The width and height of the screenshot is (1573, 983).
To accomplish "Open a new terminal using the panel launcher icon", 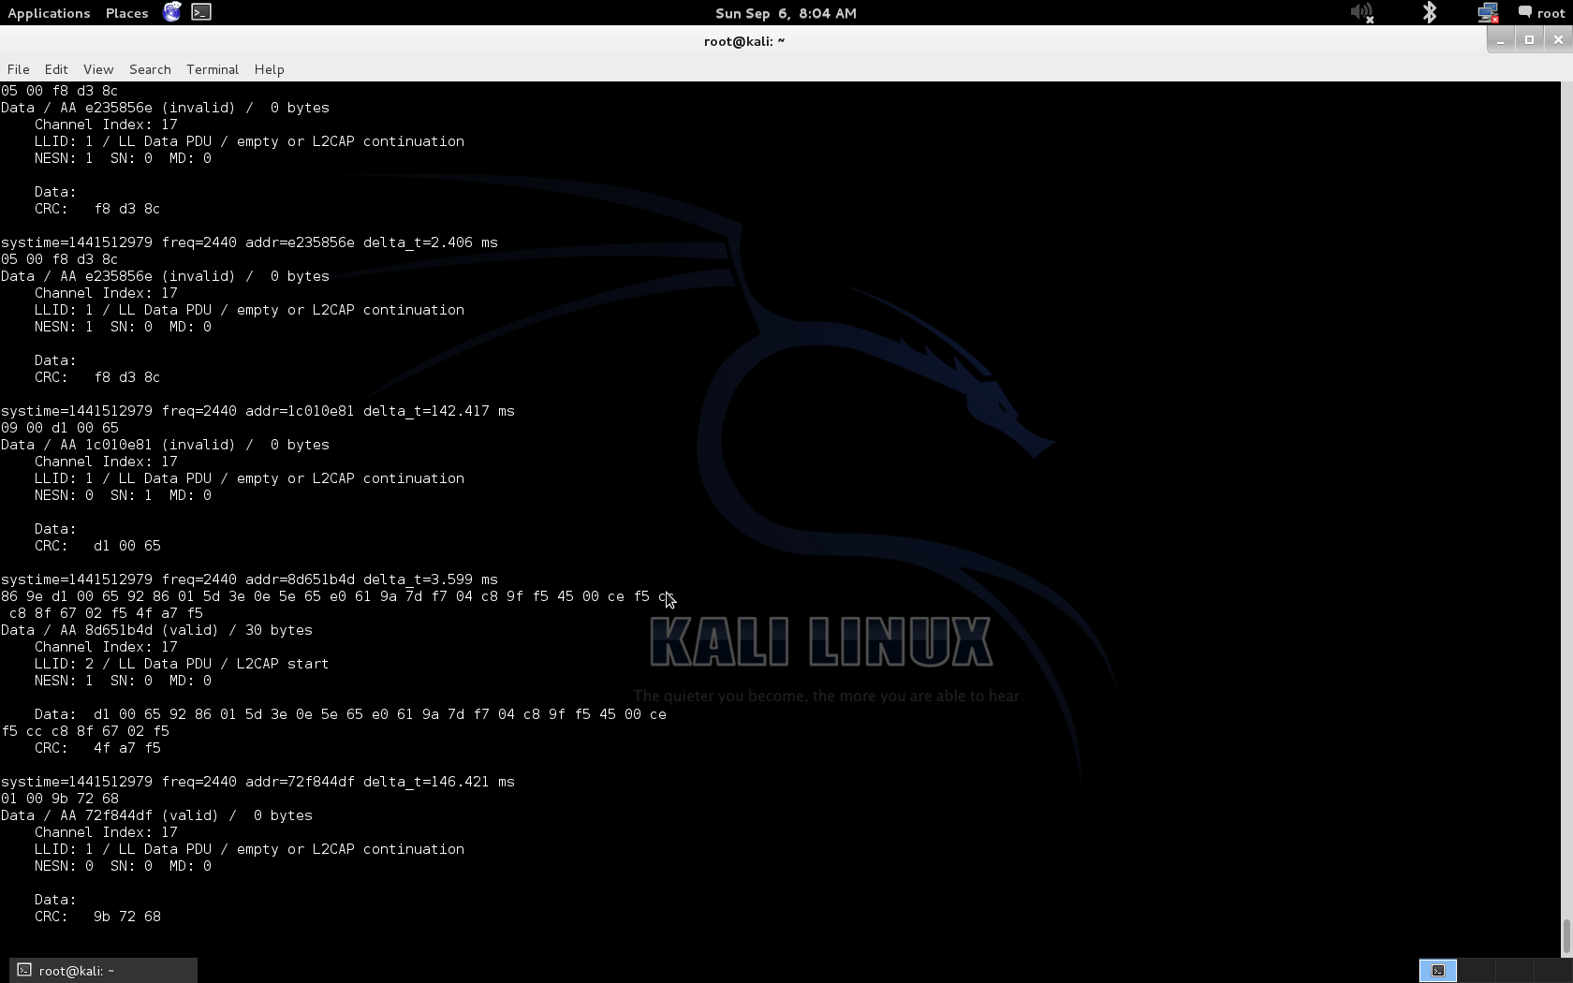I will [x=201, y=12].
